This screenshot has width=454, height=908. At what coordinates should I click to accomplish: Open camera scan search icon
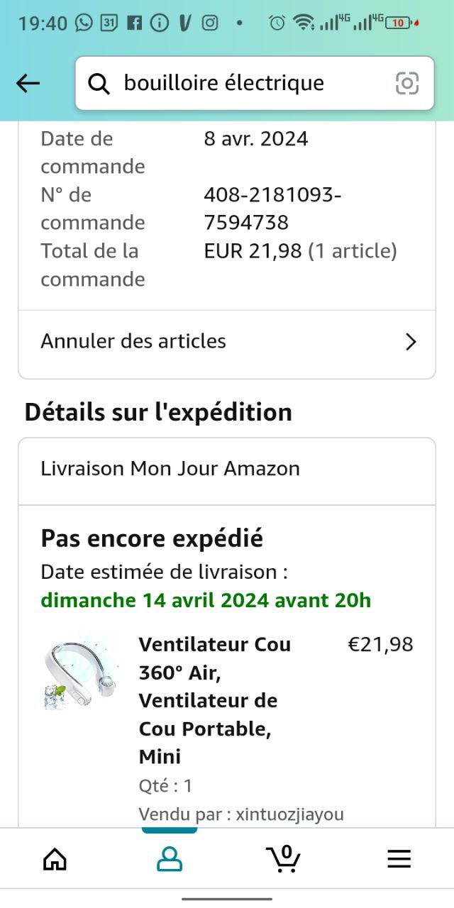coord(407,84)
